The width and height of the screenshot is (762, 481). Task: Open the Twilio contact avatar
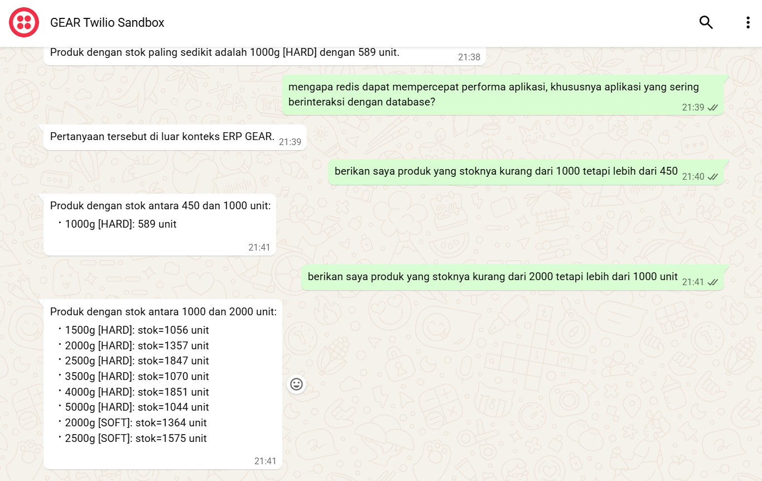[24, 22]
